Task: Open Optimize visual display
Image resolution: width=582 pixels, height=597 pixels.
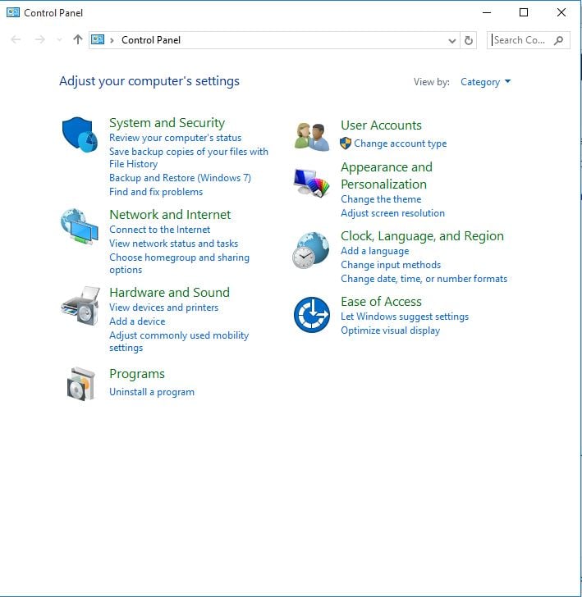Action: (390, 330)
